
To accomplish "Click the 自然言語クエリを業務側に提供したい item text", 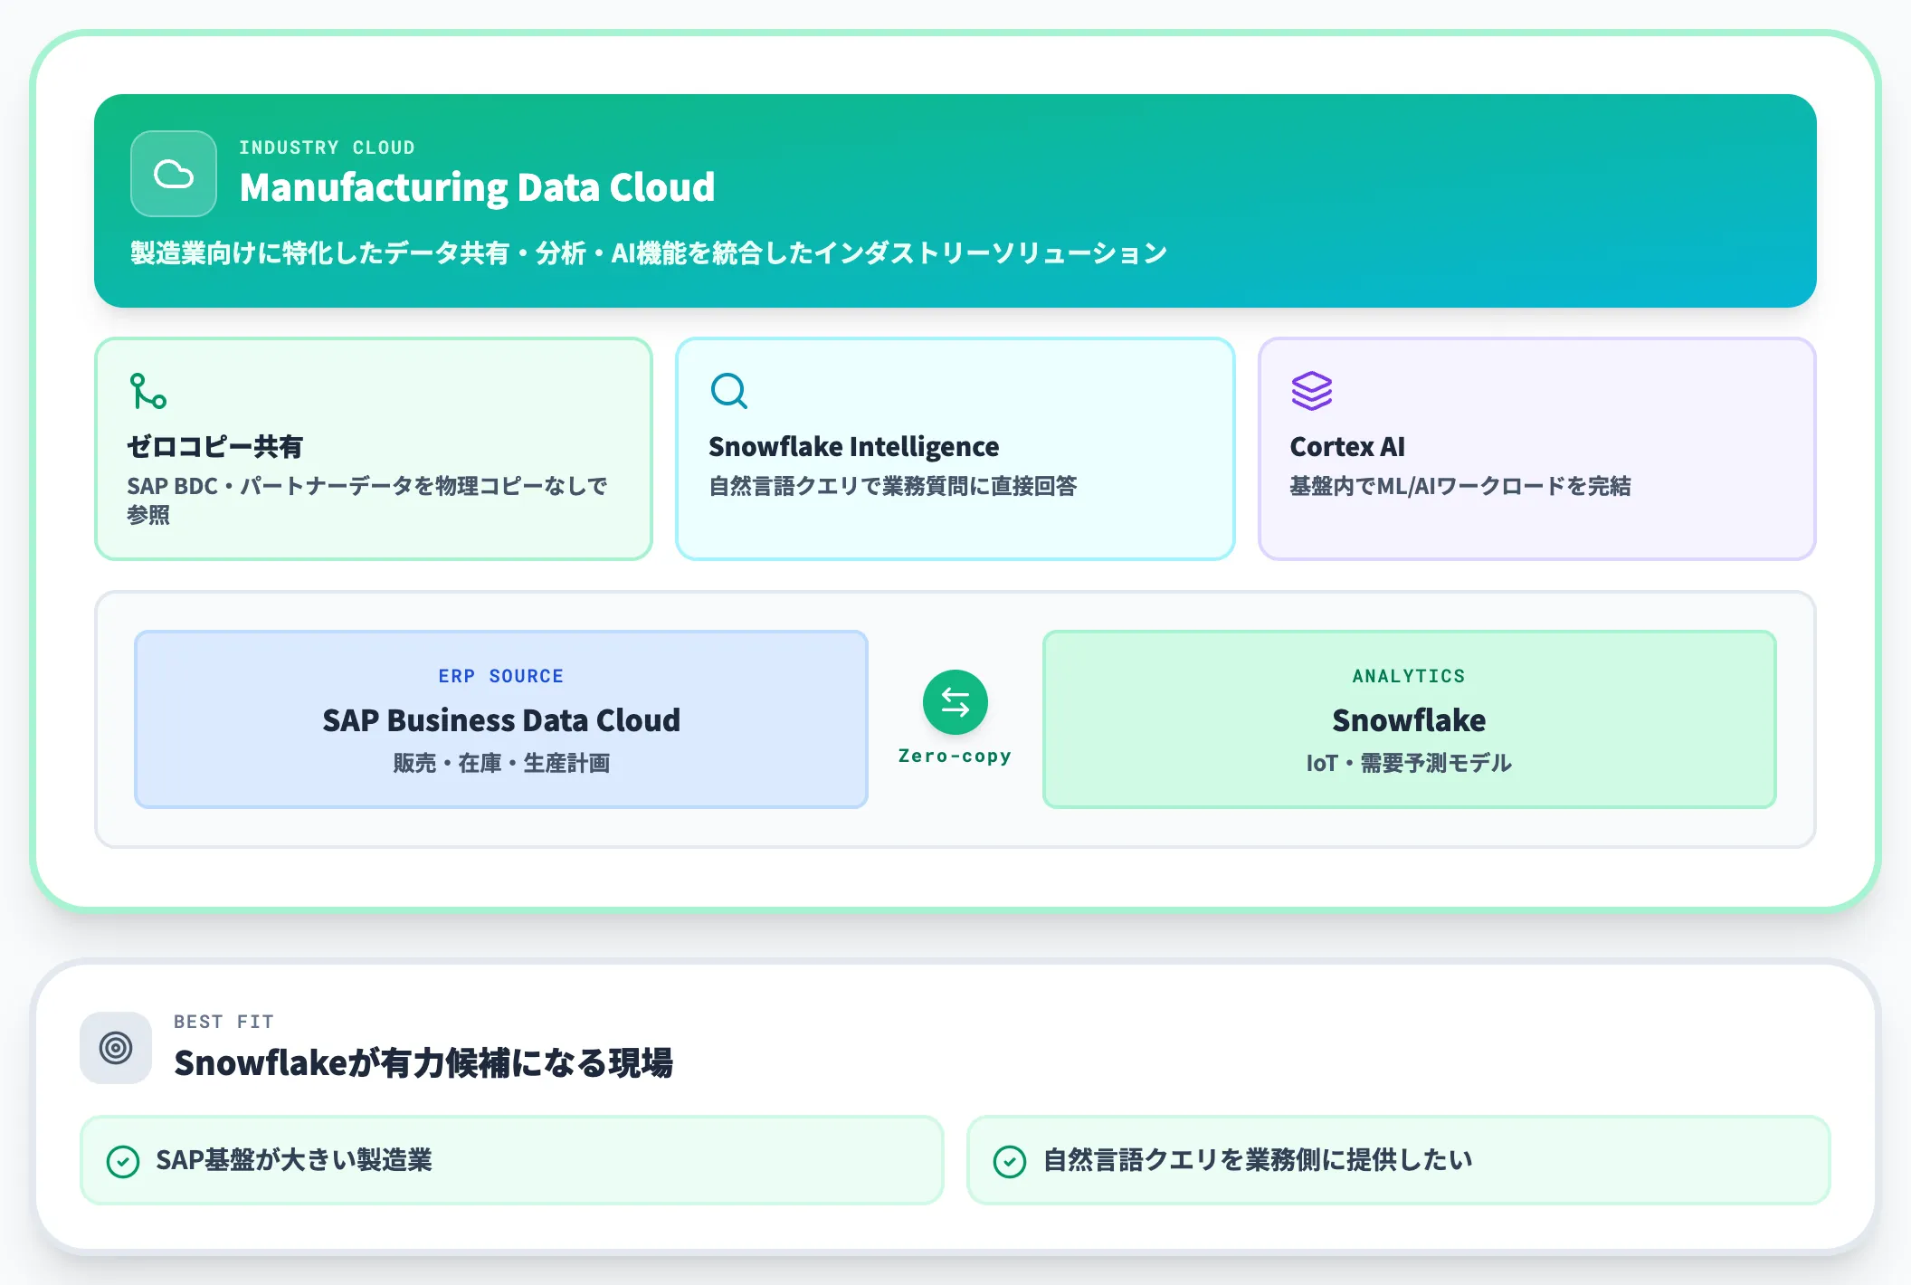I will (x=1258, y=1161).
